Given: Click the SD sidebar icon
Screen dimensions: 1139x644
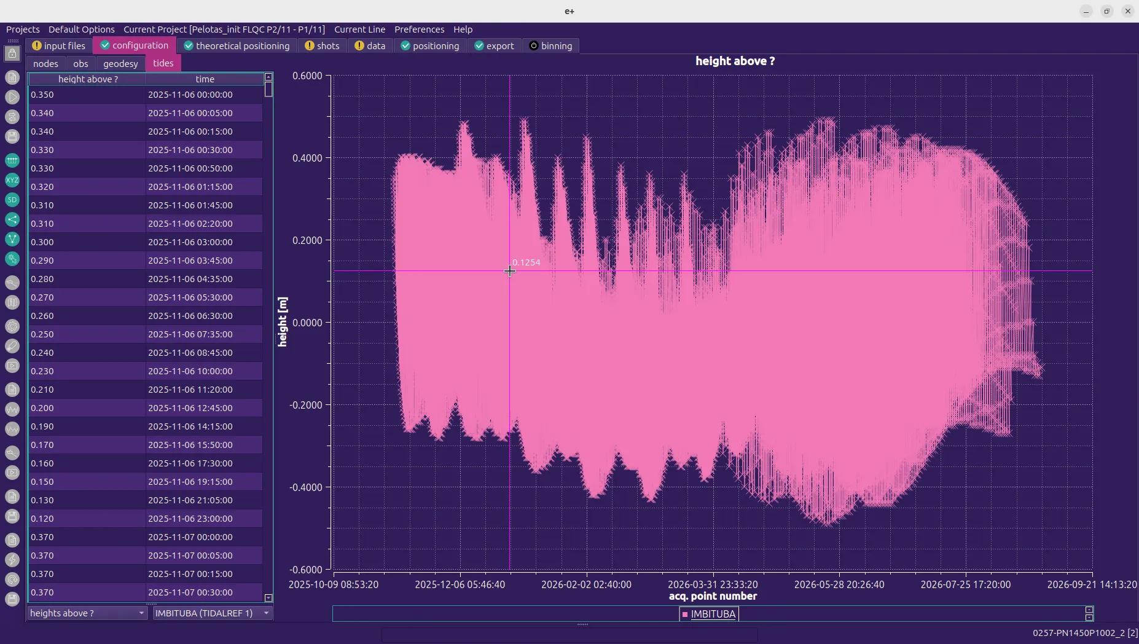Looking at the screenshot, I should tap(12, 200).
